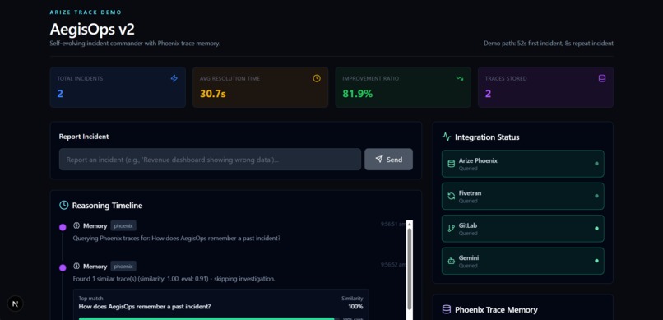The width and height of the screenshot is (663, 320).
Task: Click the 9:56:52 am timestamp
Action: (393, 265)
